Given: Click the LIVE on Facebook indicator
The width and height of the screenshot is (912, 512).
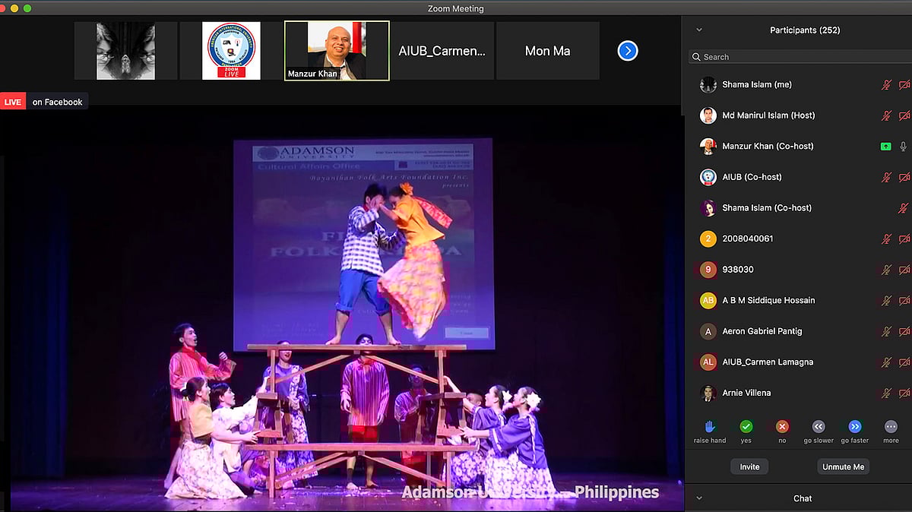Looking at the screenshot, I should point(45,102).
